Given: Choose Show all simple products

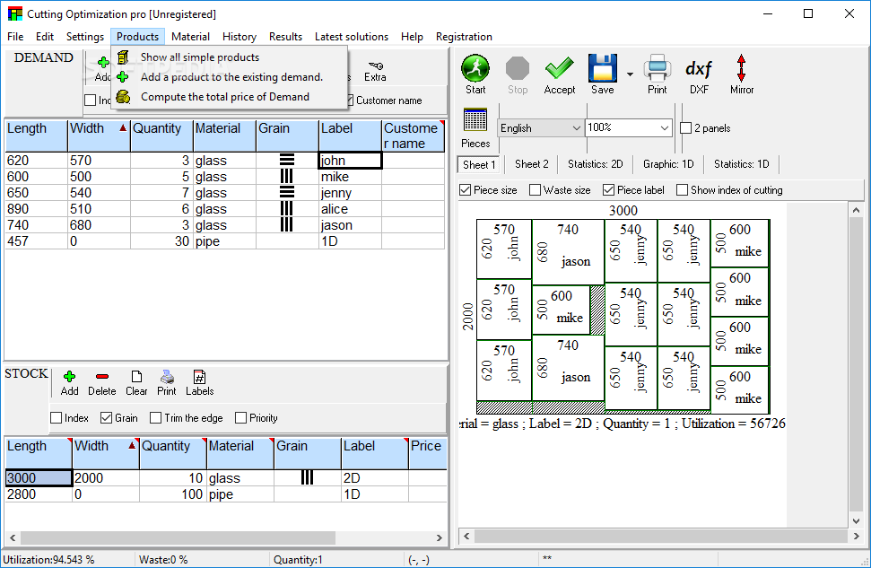Looking at the screenshot, I should tap(200, 57).
